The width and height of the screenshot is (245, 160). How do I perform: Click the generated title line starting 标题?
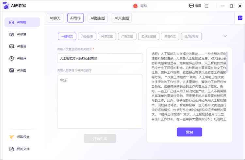(189, 54)
